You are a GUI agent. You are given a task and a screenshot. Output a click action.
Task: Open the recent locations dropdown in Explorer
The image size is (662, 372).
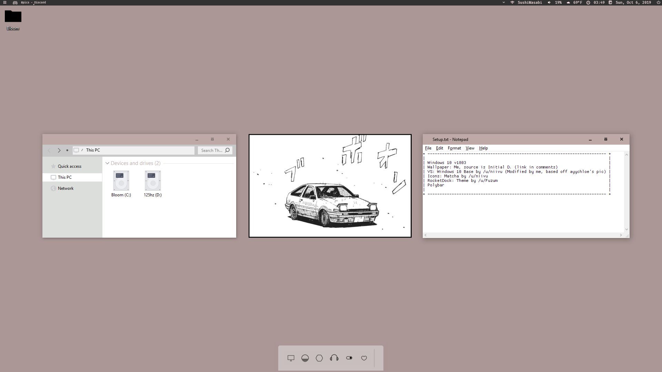[68, 151]
